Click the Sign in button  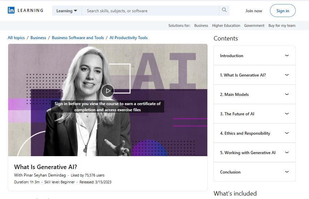pyautogui.click(x=282, y=11)
